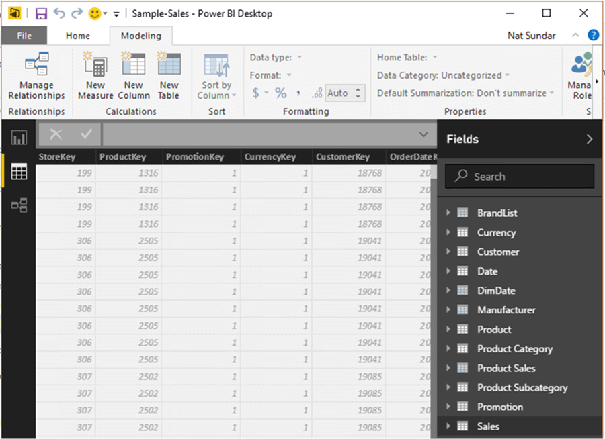
Task: Click the Save icon
Action: [x=41, y=14]
